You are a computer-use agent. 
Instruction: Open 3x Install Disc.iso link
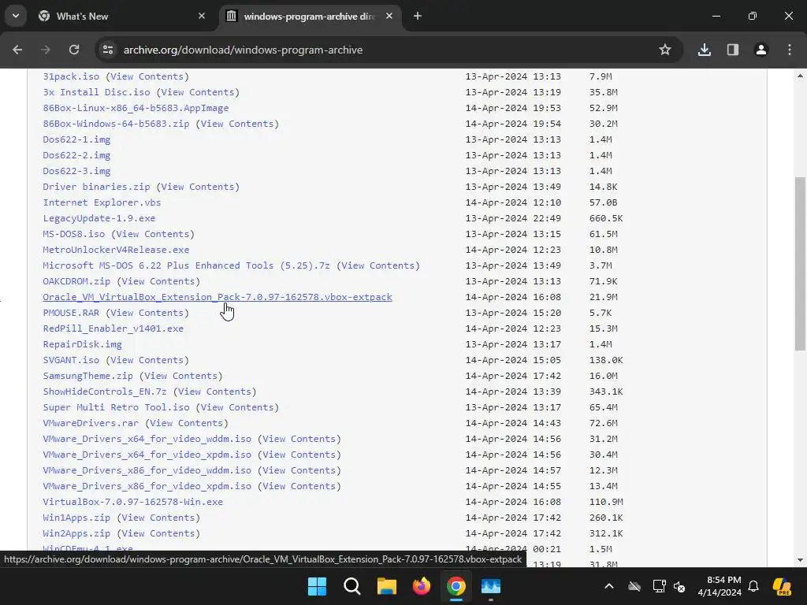pyautogui.click(x=97, y=92)
